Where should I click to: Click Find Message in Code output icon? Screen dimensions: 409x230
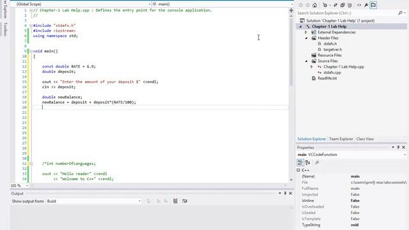(149, 201)
